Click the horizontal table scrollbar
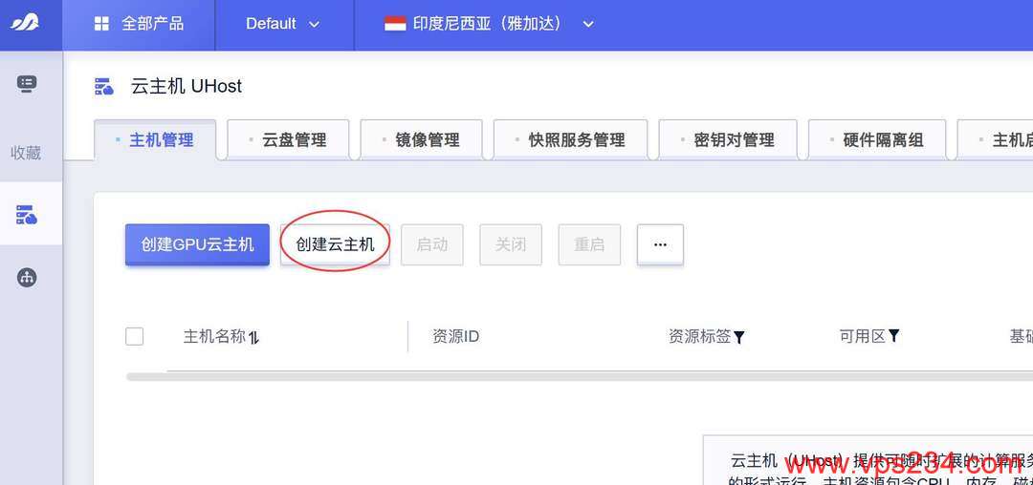This screenshot has height=485, width=1033. pyautogui.click(x=574, y=377)
